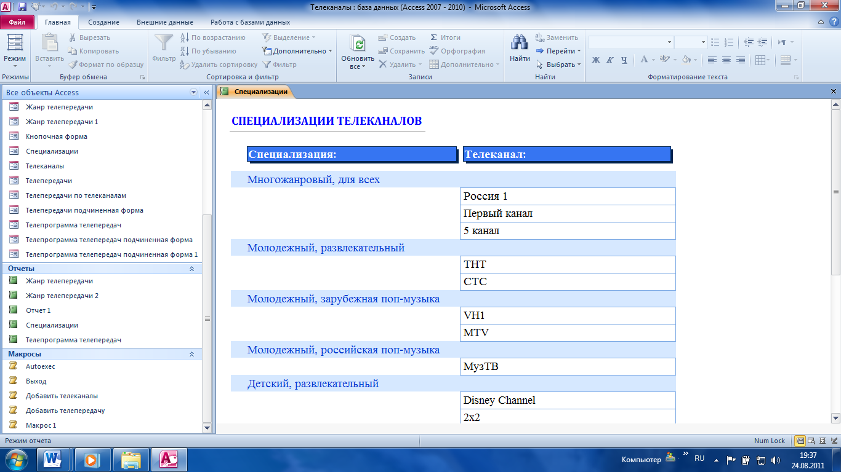Screen dimensions: 841x472
Task: Open Дополнительно filter options dropdown
Action: click(x=297, y=51)
